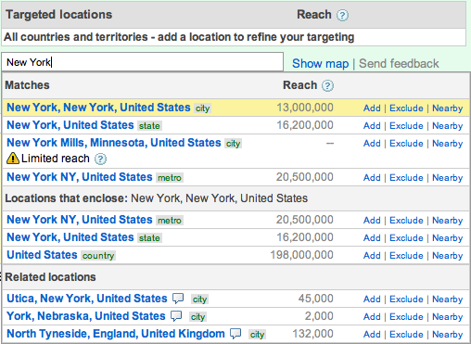Select New York, New York, United States match
The width and height of the screenshot is (471, 344).
point(98,108)
